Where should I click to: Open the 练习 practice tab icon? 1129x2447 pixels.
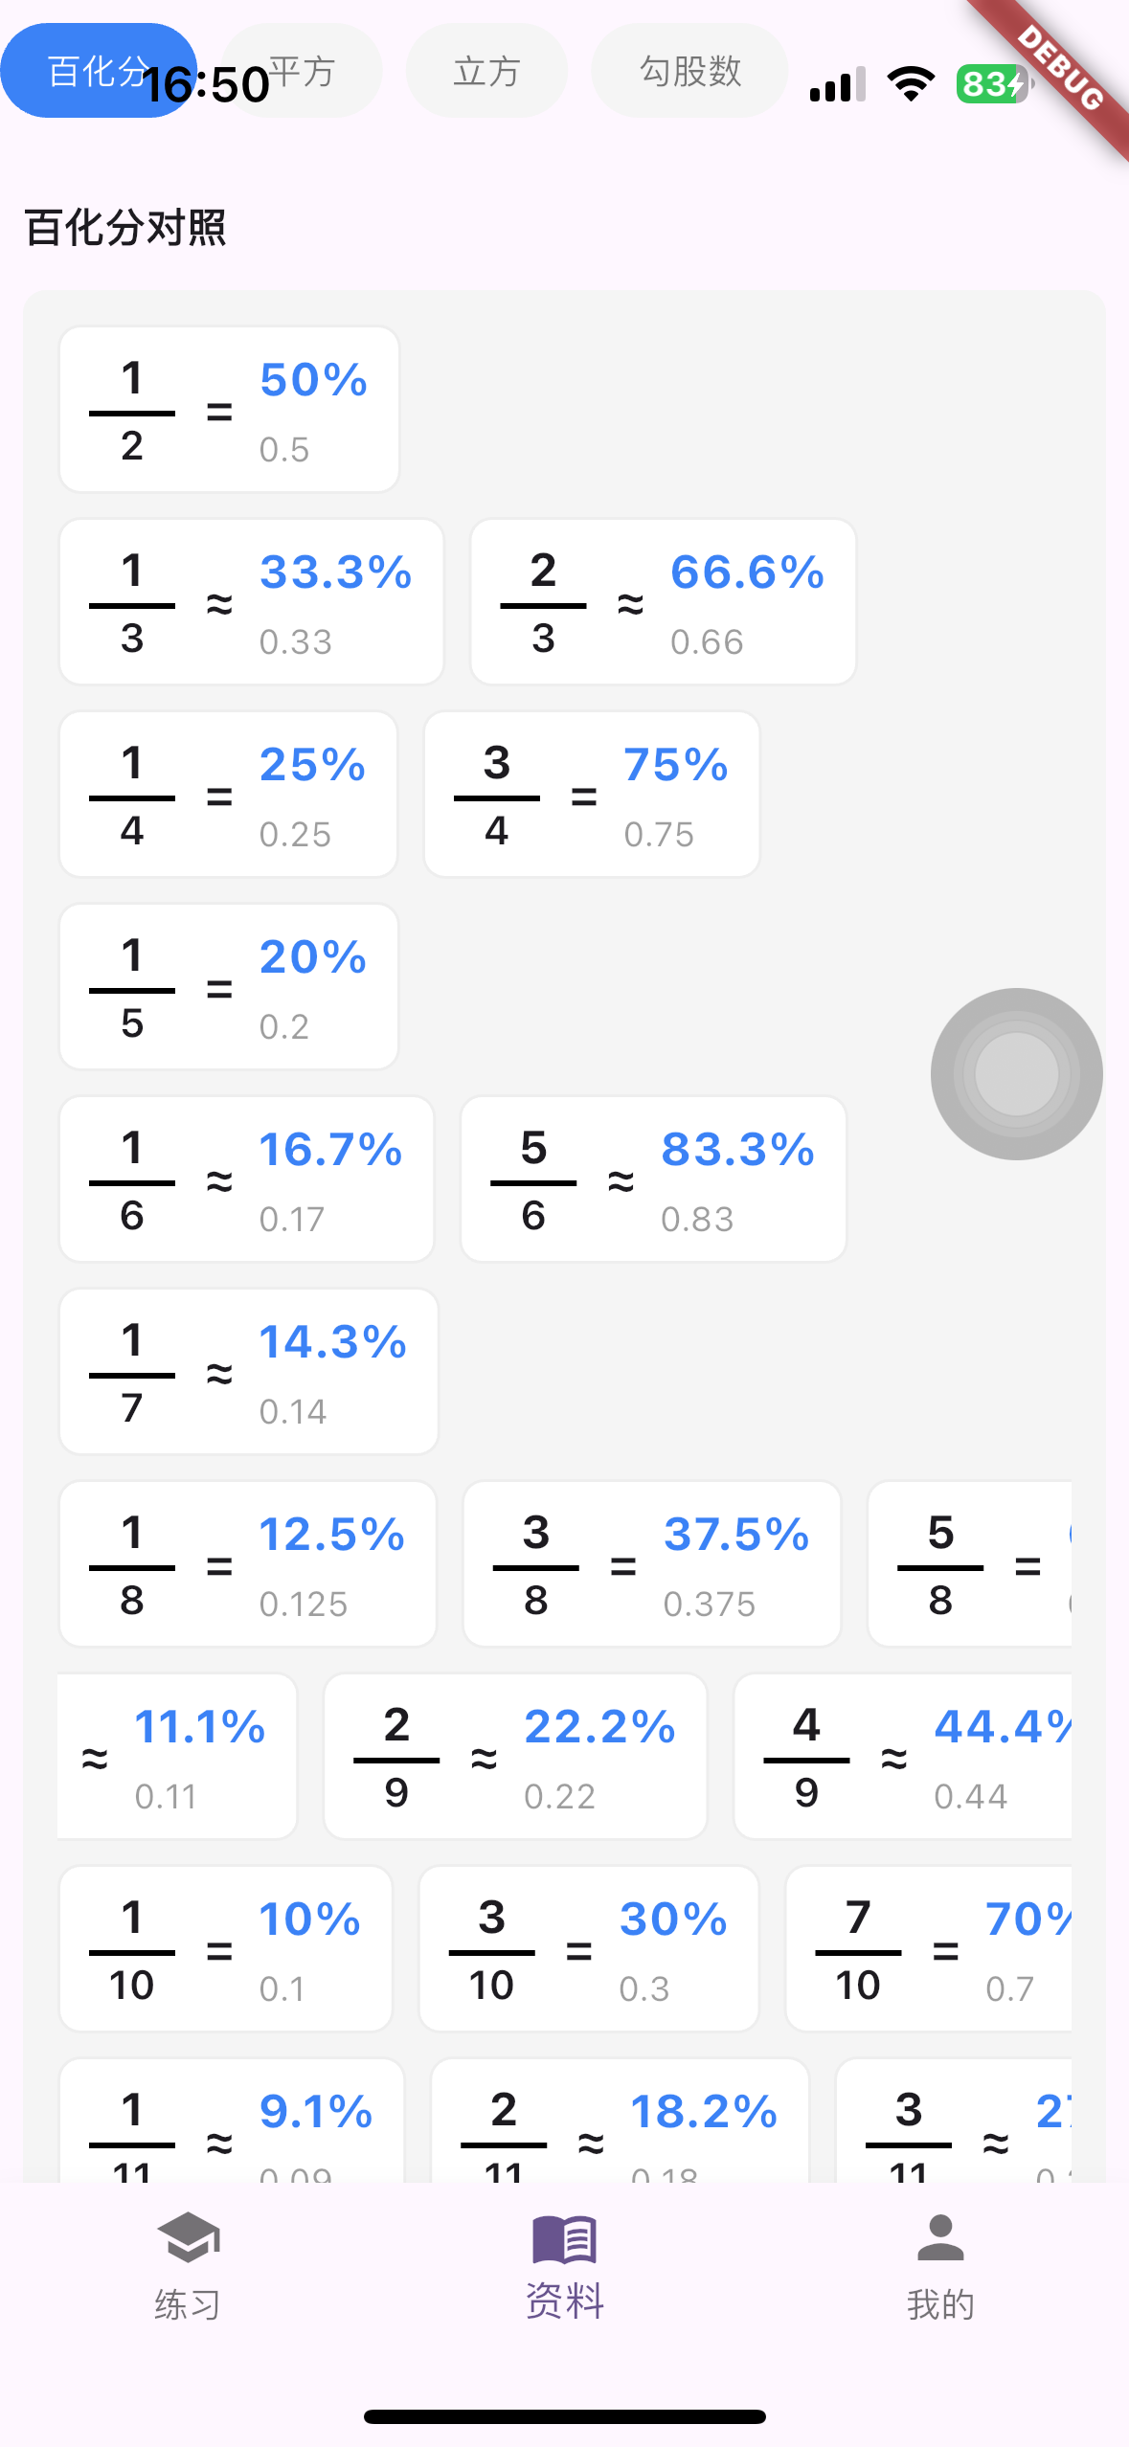188,2238
